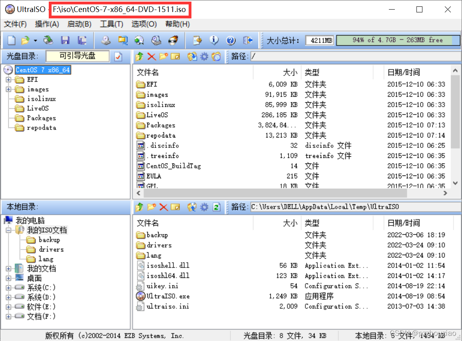This screenshot has height=341, width=462.
Task: Expand the 桌面 tree node
Action: (x=8, y=278)
